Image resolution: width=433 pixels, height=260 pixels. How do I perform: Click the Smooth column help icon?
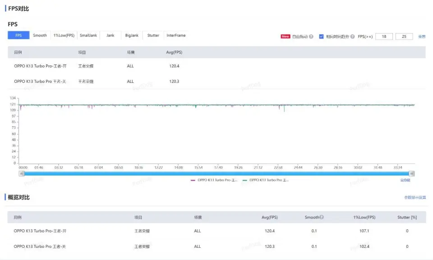[322, 217]
